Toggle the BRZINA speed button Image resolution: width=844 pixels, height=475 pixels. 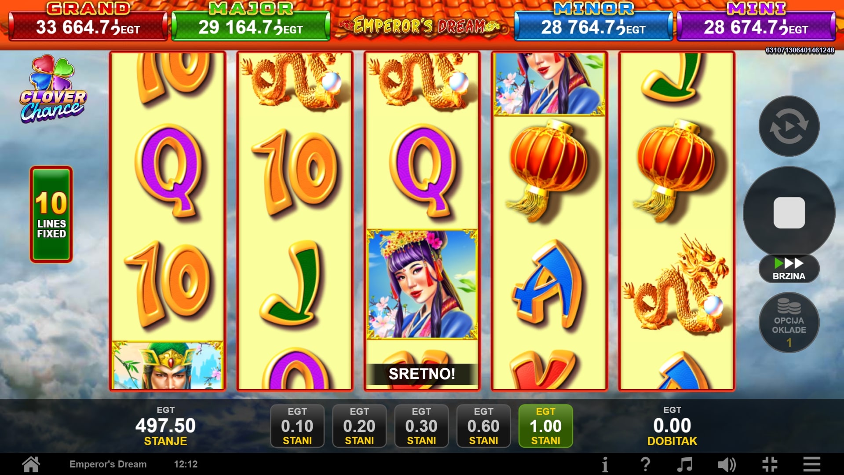[x=789, y=269]
